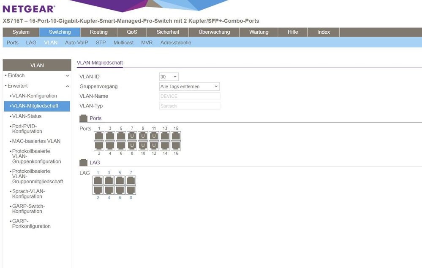
Task: Open VLAN-Konfiguration page link
Action: tap(35, 96)
